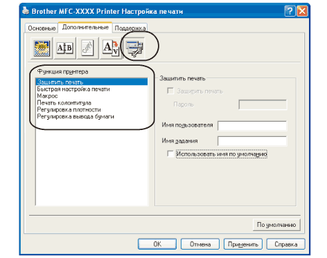Click the Имя пользователя input field
This screenshot has height=258, width=327.
tap(252, 126)
